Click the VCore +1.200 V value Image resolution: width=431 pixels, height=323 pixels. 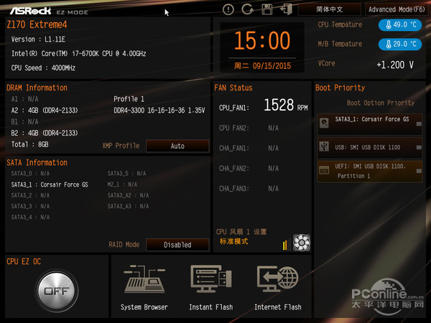394,65
